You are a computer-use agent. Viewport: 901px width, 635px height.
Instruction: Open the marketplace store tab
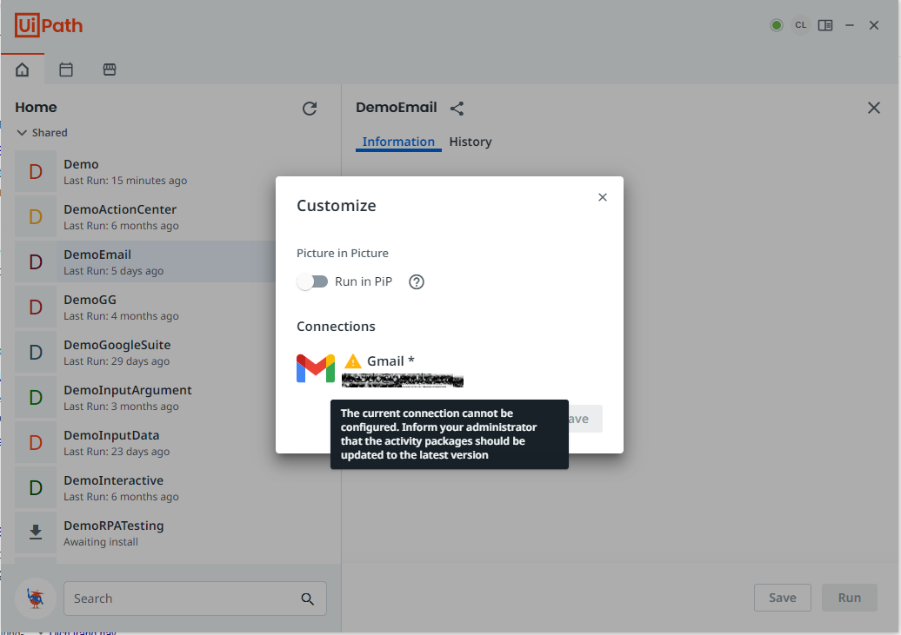click(x=110, y=69)
